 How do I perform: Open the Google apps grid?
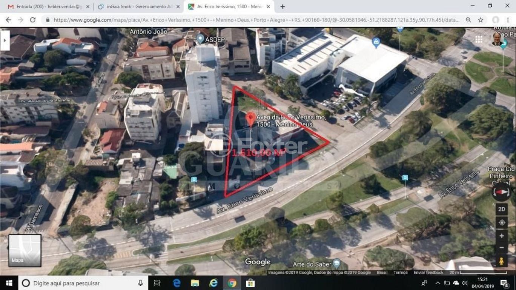coord(479,40)
